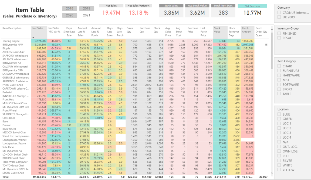This screenshot has height=180, width=311.
Task: Check the UK 2009 company filter
Action: tap(280, 17)
